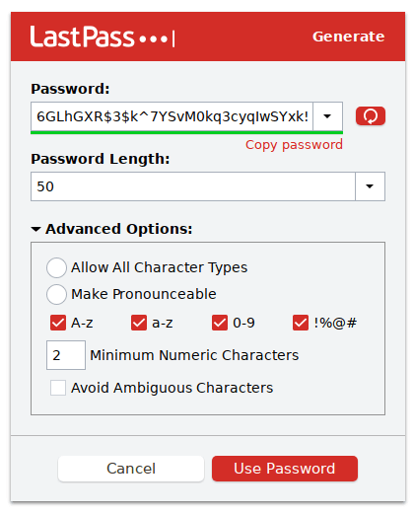The height and width of the screenshot is (514, 414).
Task: Open the Password Length dropdown arrow
Action: (x=370, y=186)
